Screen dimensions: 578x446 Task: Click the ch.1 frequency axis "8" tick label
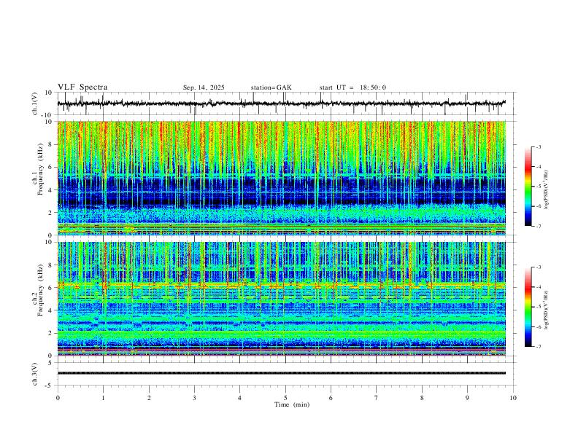pos(51,144)
